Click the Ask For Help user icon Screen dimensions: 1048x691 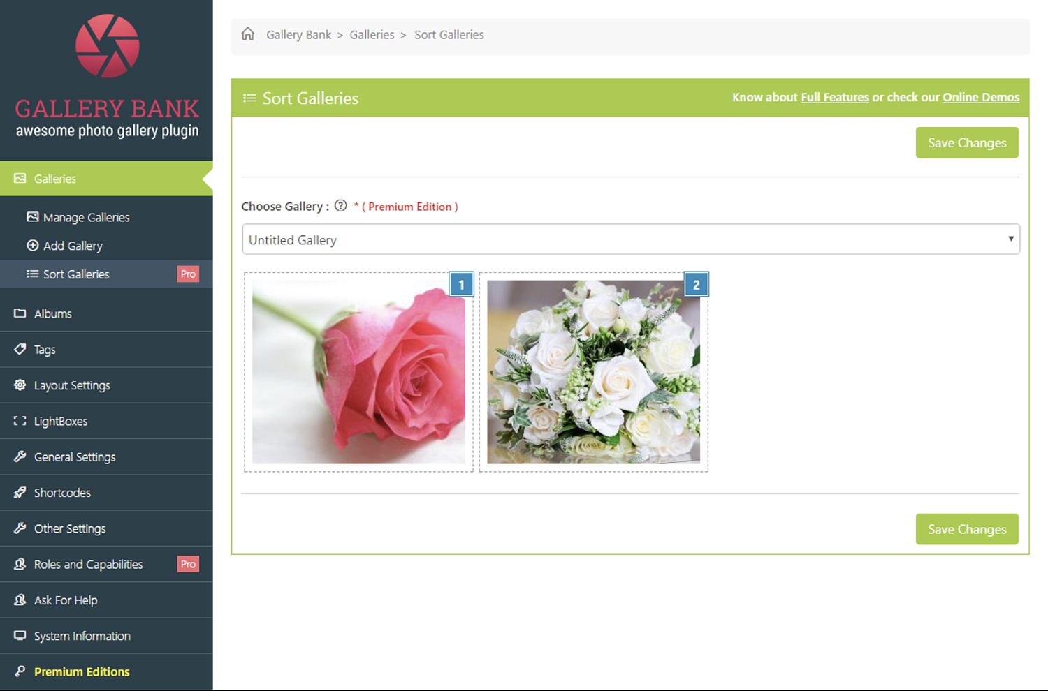20,600
